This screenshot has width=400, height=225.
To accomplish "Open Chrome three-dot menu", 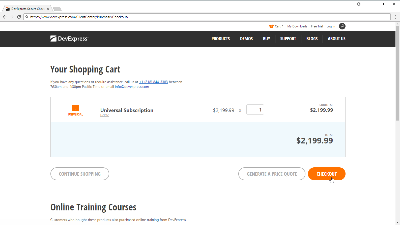I will click(395, 17).
